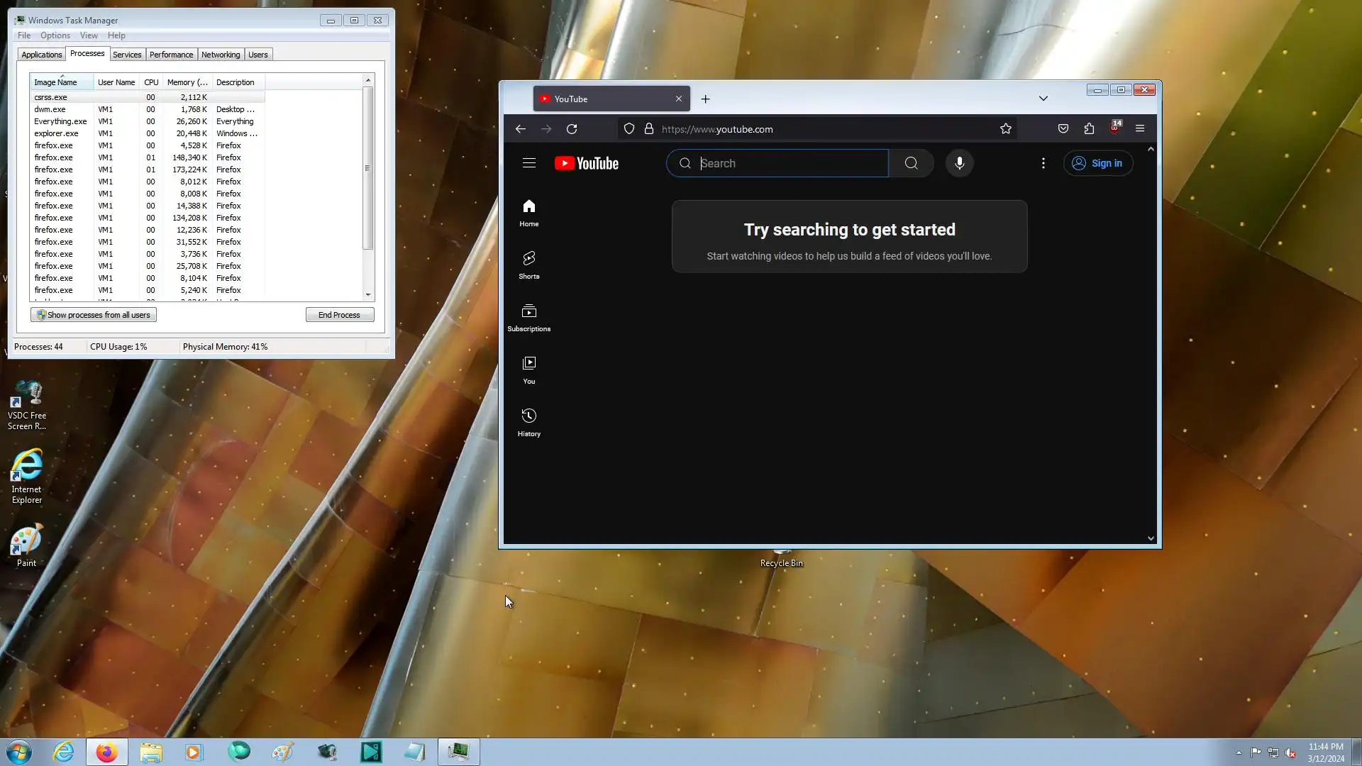Click the process list vertical scrollbar thumb
This screenshot has height=766, width=1362.
[x=367, y=168]
